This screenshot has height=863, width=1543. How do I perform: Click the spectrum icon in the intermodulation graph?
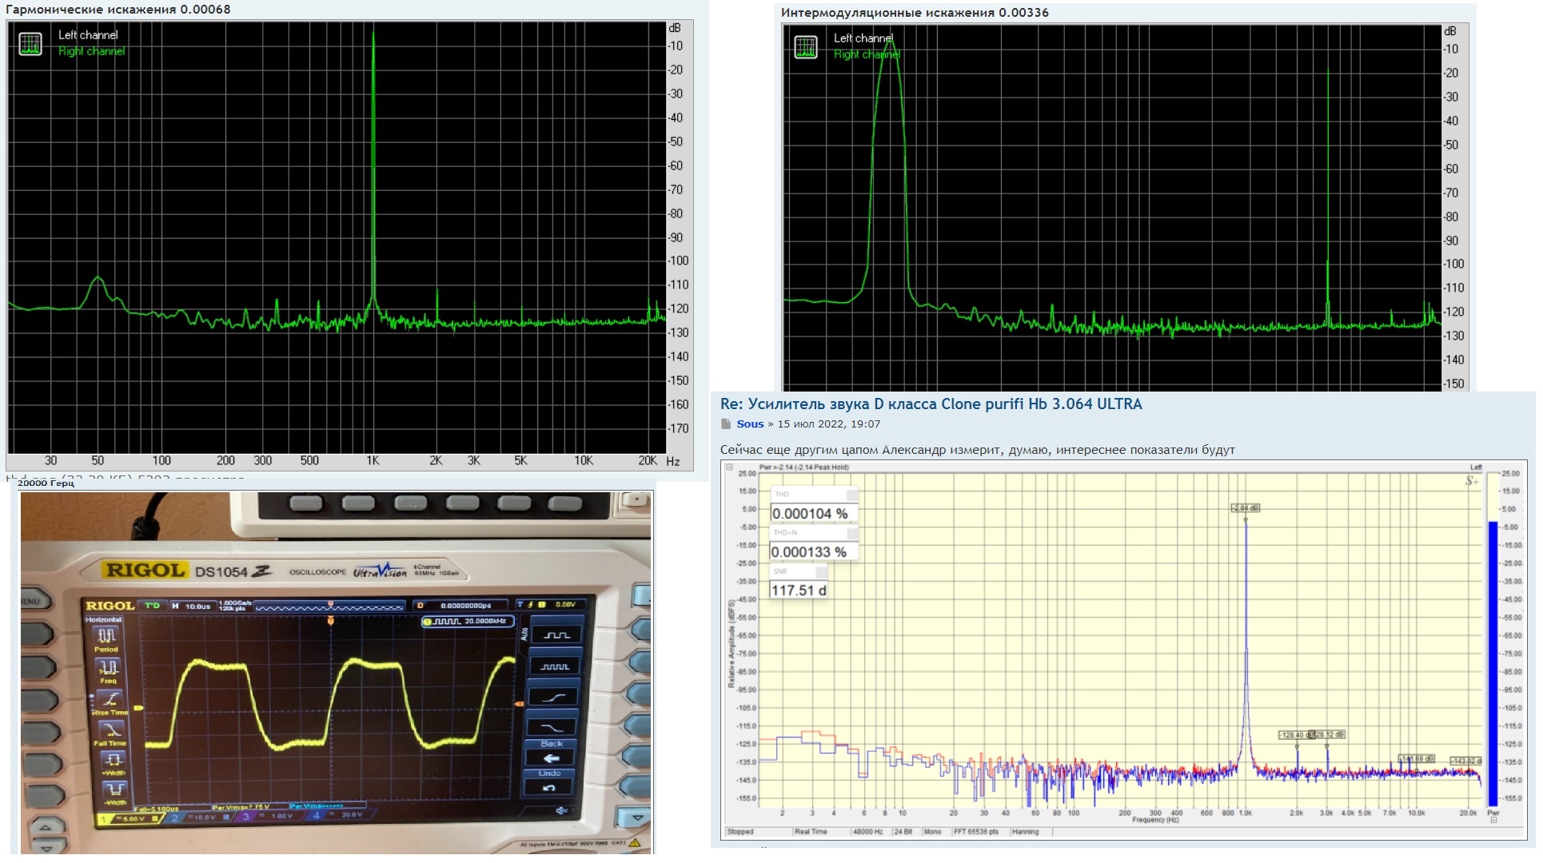coord(806,47)
